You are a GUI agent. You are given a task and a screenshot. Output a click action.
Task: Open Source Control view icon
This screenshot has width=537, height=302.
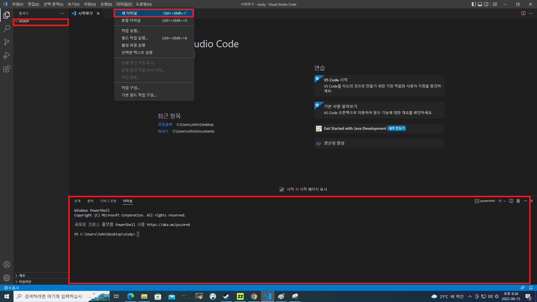click(x=7, y=42)
